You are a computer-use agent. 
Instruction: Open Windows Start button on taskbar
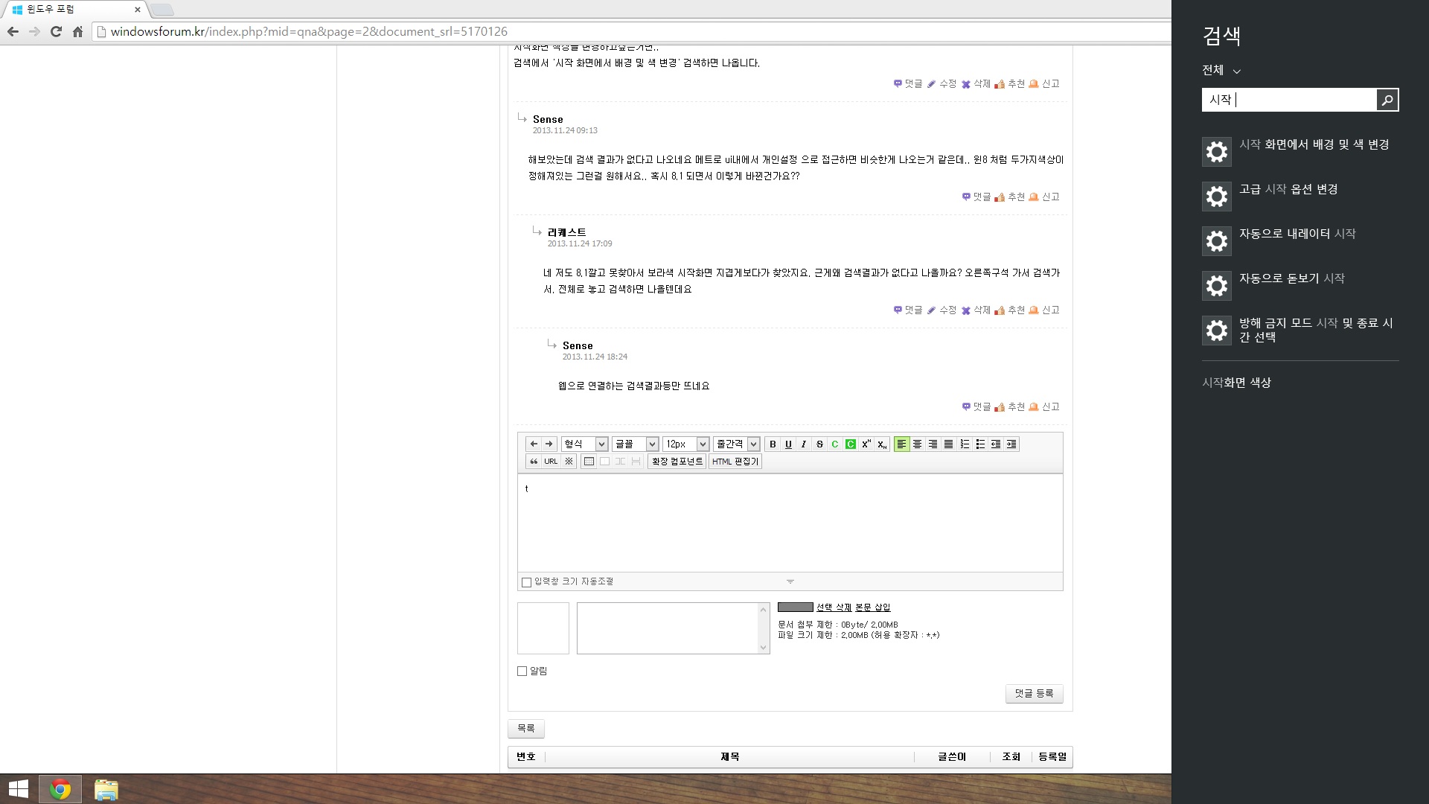point(19,789)
